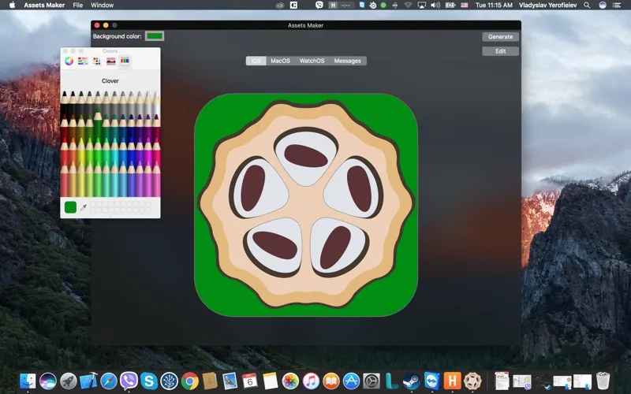Viewport: 631px width, 394px height.
Task: Click the Edit button
Action: [500, 51]
